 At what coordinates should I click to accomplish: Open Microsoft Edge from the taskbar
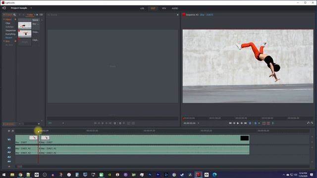214,175
